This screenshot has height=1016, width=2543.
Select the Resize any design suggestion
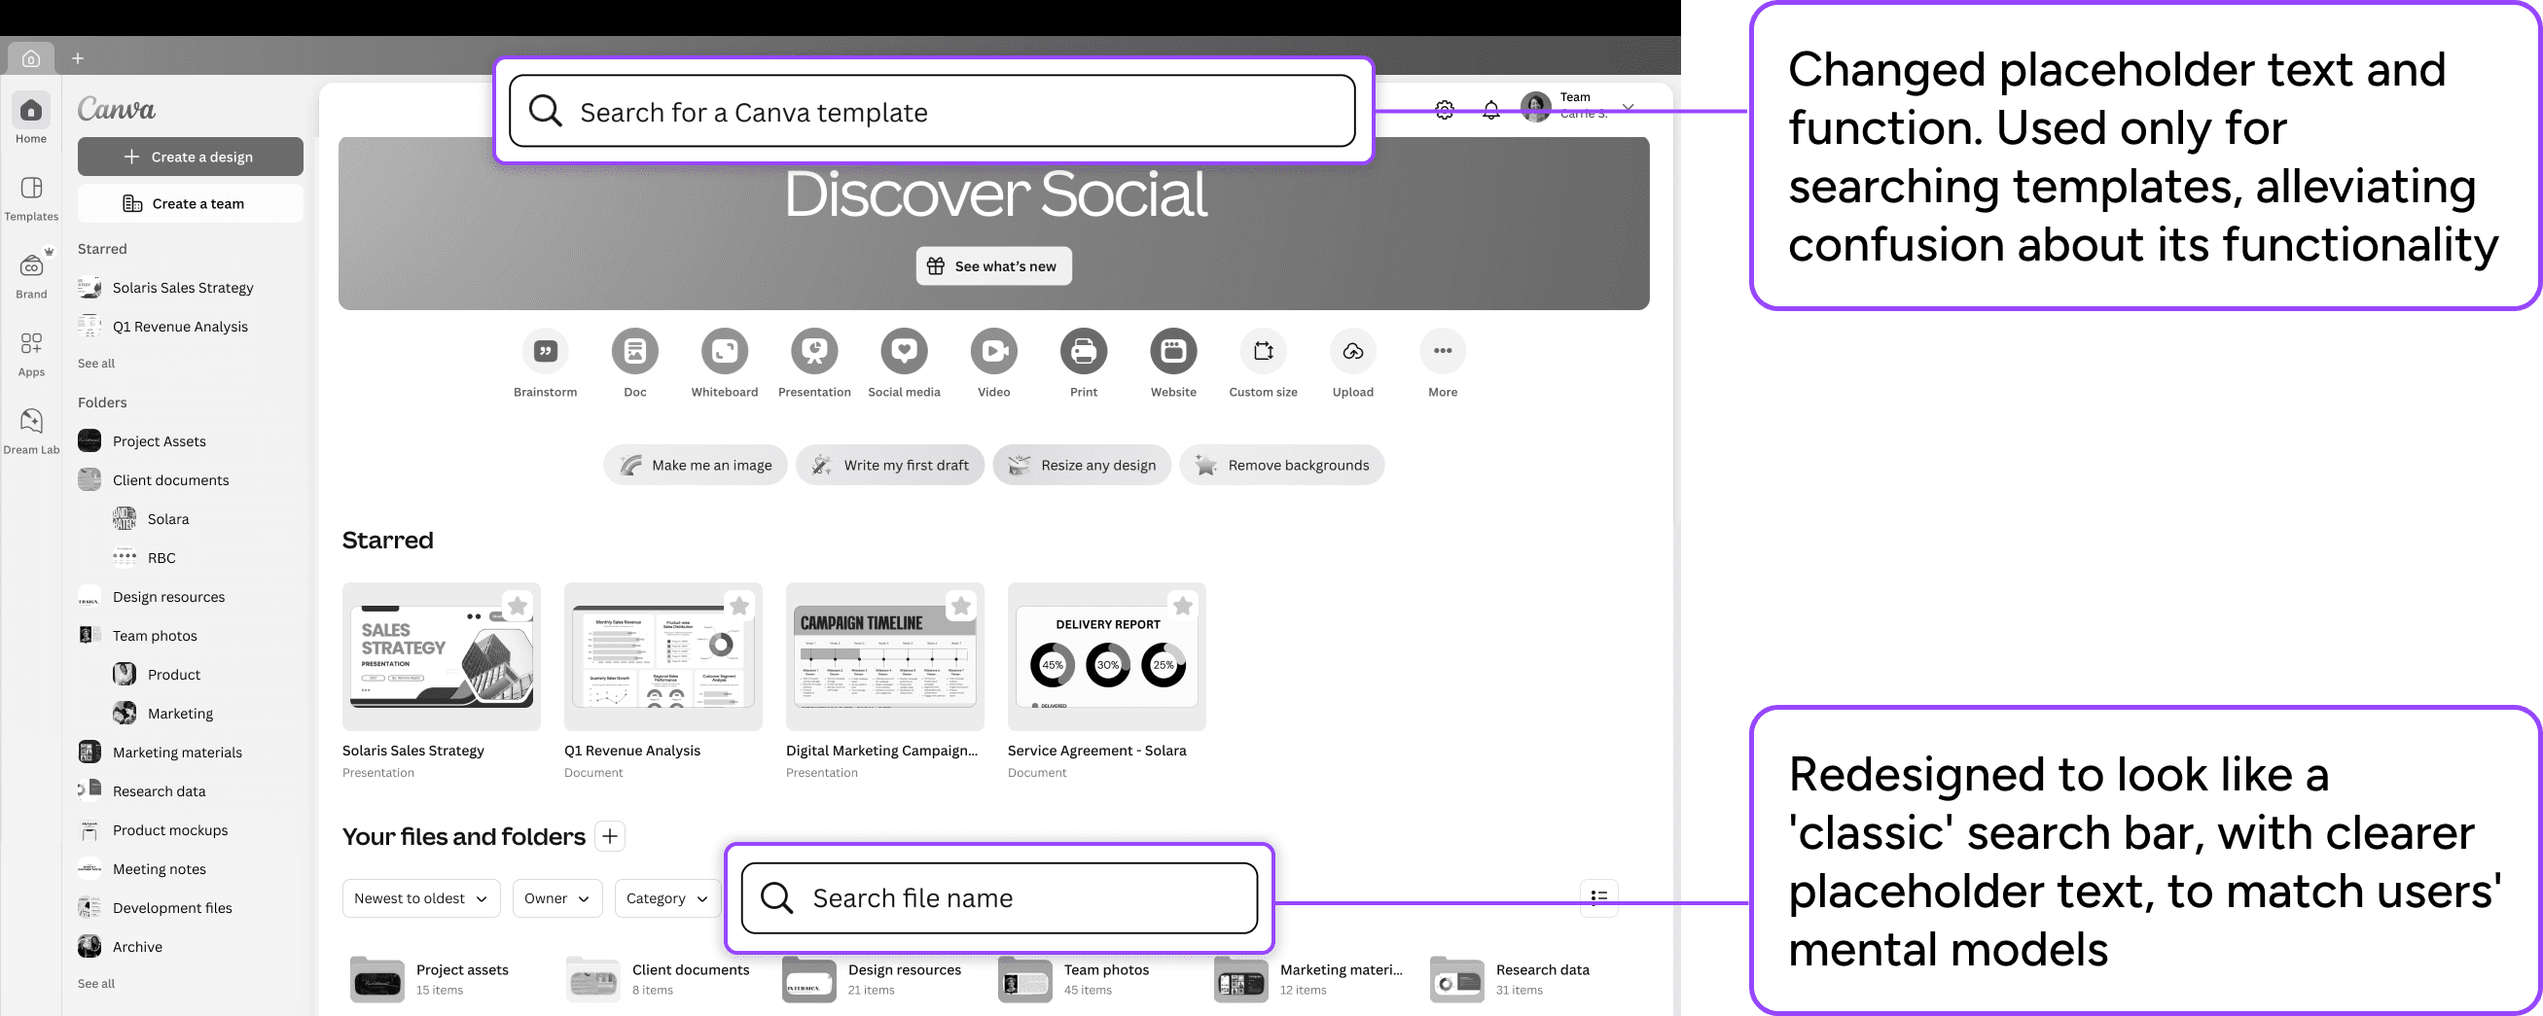point(1082,466)
